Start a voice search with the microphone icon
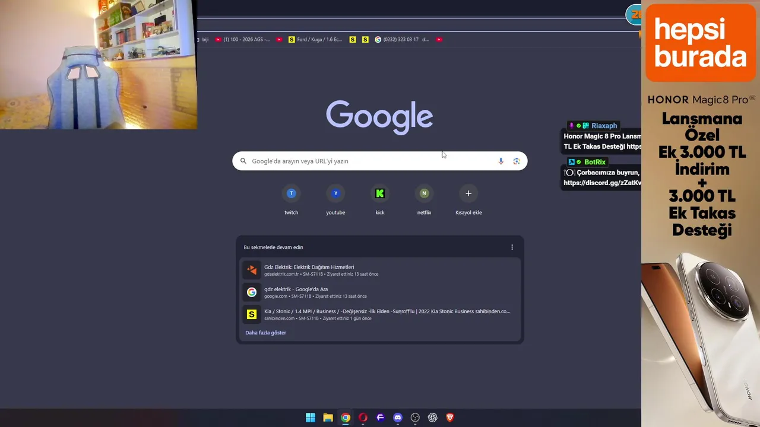Screen dimensions: 760x427 pos(501,161)
